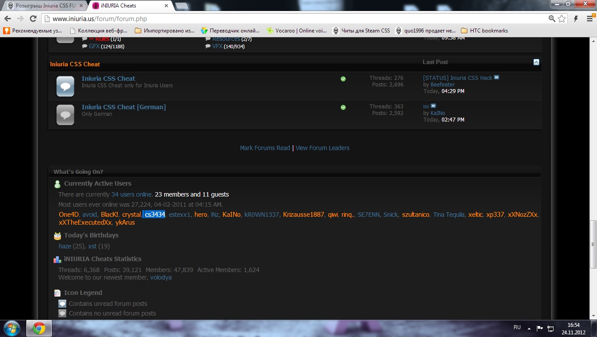Screen dimensions: 597x337
Task: Click the browser forward arrow
Action: [20, 19]
